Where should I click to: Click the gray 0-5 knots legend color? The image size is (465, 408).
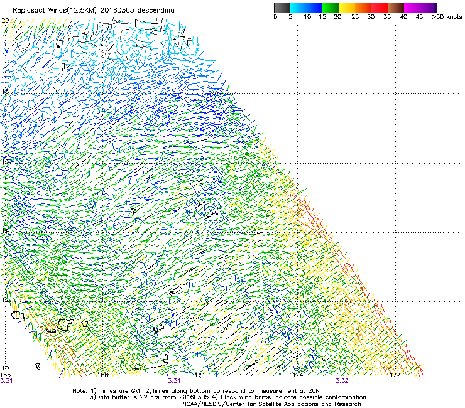click(282, 8)
